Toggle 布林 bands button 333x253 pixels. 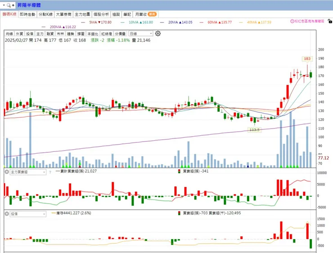pyautogui.click(x=60, y=34)
